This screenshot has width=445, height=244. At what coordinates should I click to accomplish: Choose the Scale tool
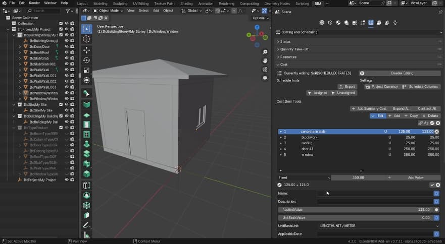86,70
